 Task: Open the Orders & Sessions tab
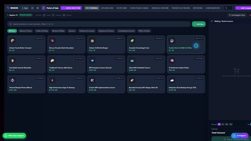click(160, 8)
